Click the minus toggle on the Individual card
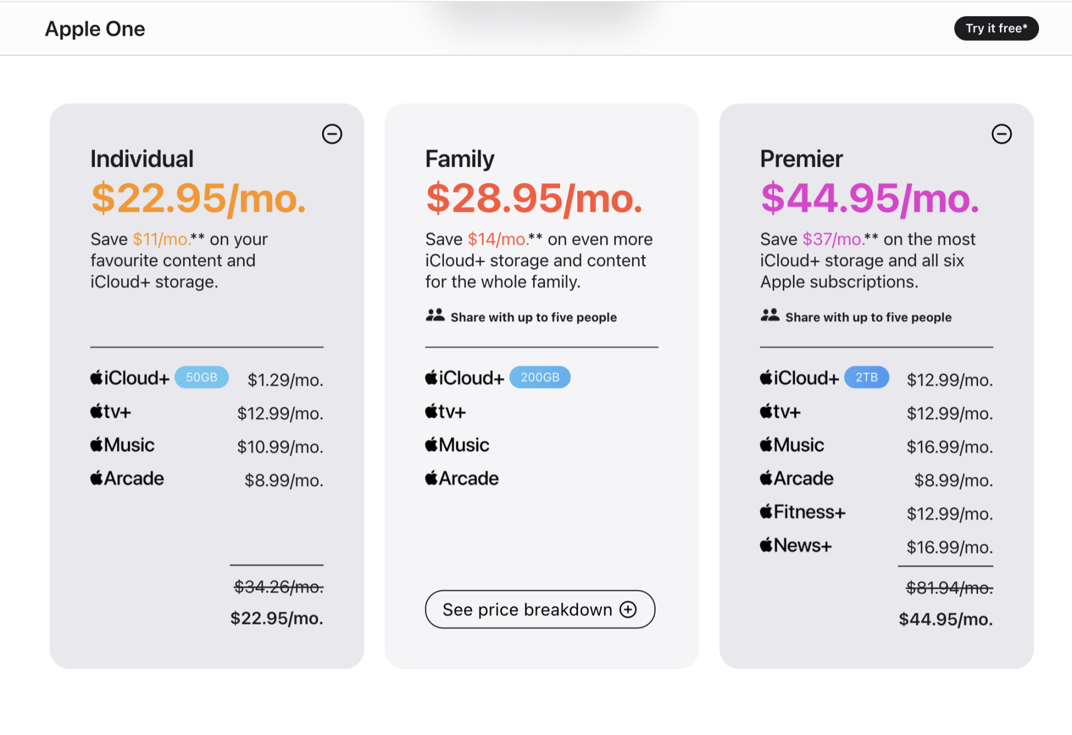Image resolution: width=1072 pixels, height=735 pixels. tap(332, 134)
